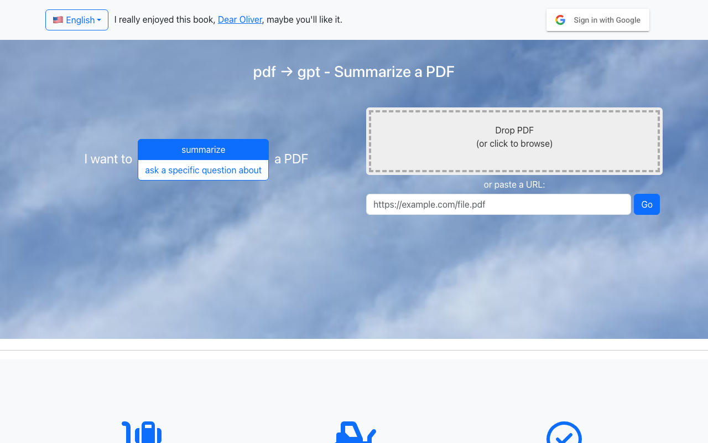Click the Google 'G' logo
This screenshot has width=708, height=443.
[x=560, y=20]
